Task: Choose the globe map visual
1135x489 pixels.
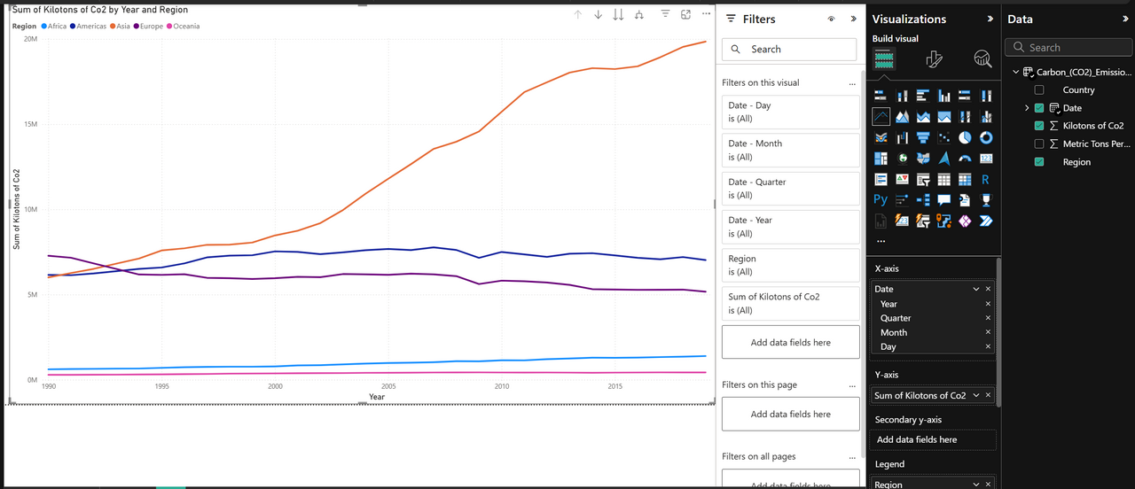Action: [902, 159]
